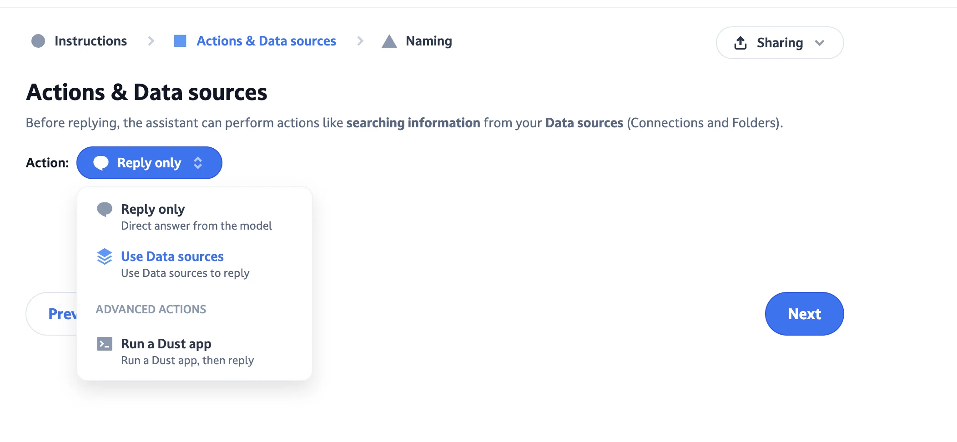This screenshot has width=957, height=442.
Task: Click the Next button
Action: click(x=804, y=314)
